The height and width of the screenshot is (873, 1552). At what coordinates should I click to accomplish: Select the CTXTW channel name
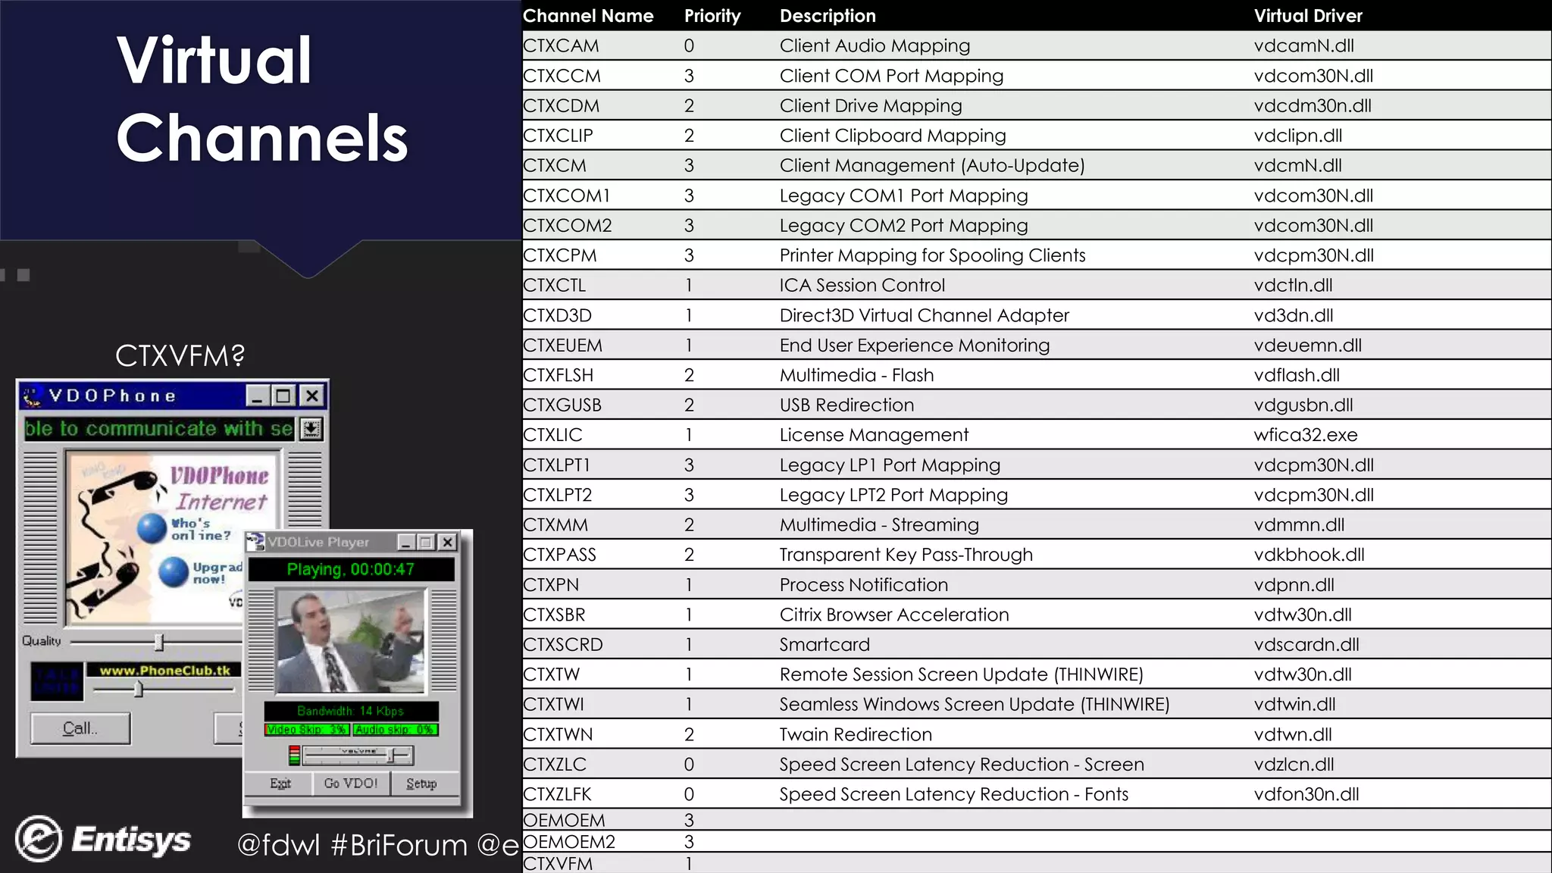551,674
